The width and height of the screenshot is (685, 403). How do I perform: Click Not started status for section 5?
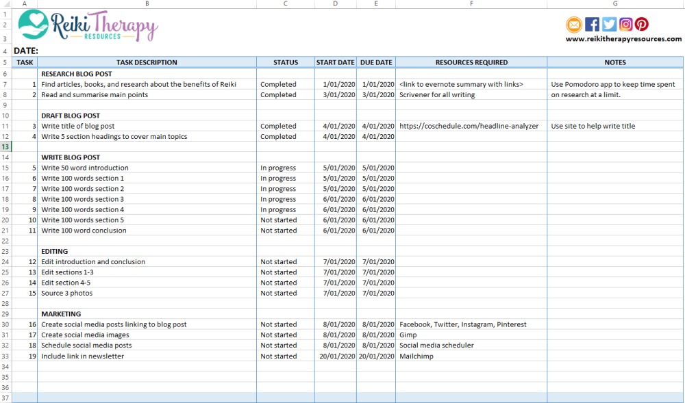tap(285, 220)
